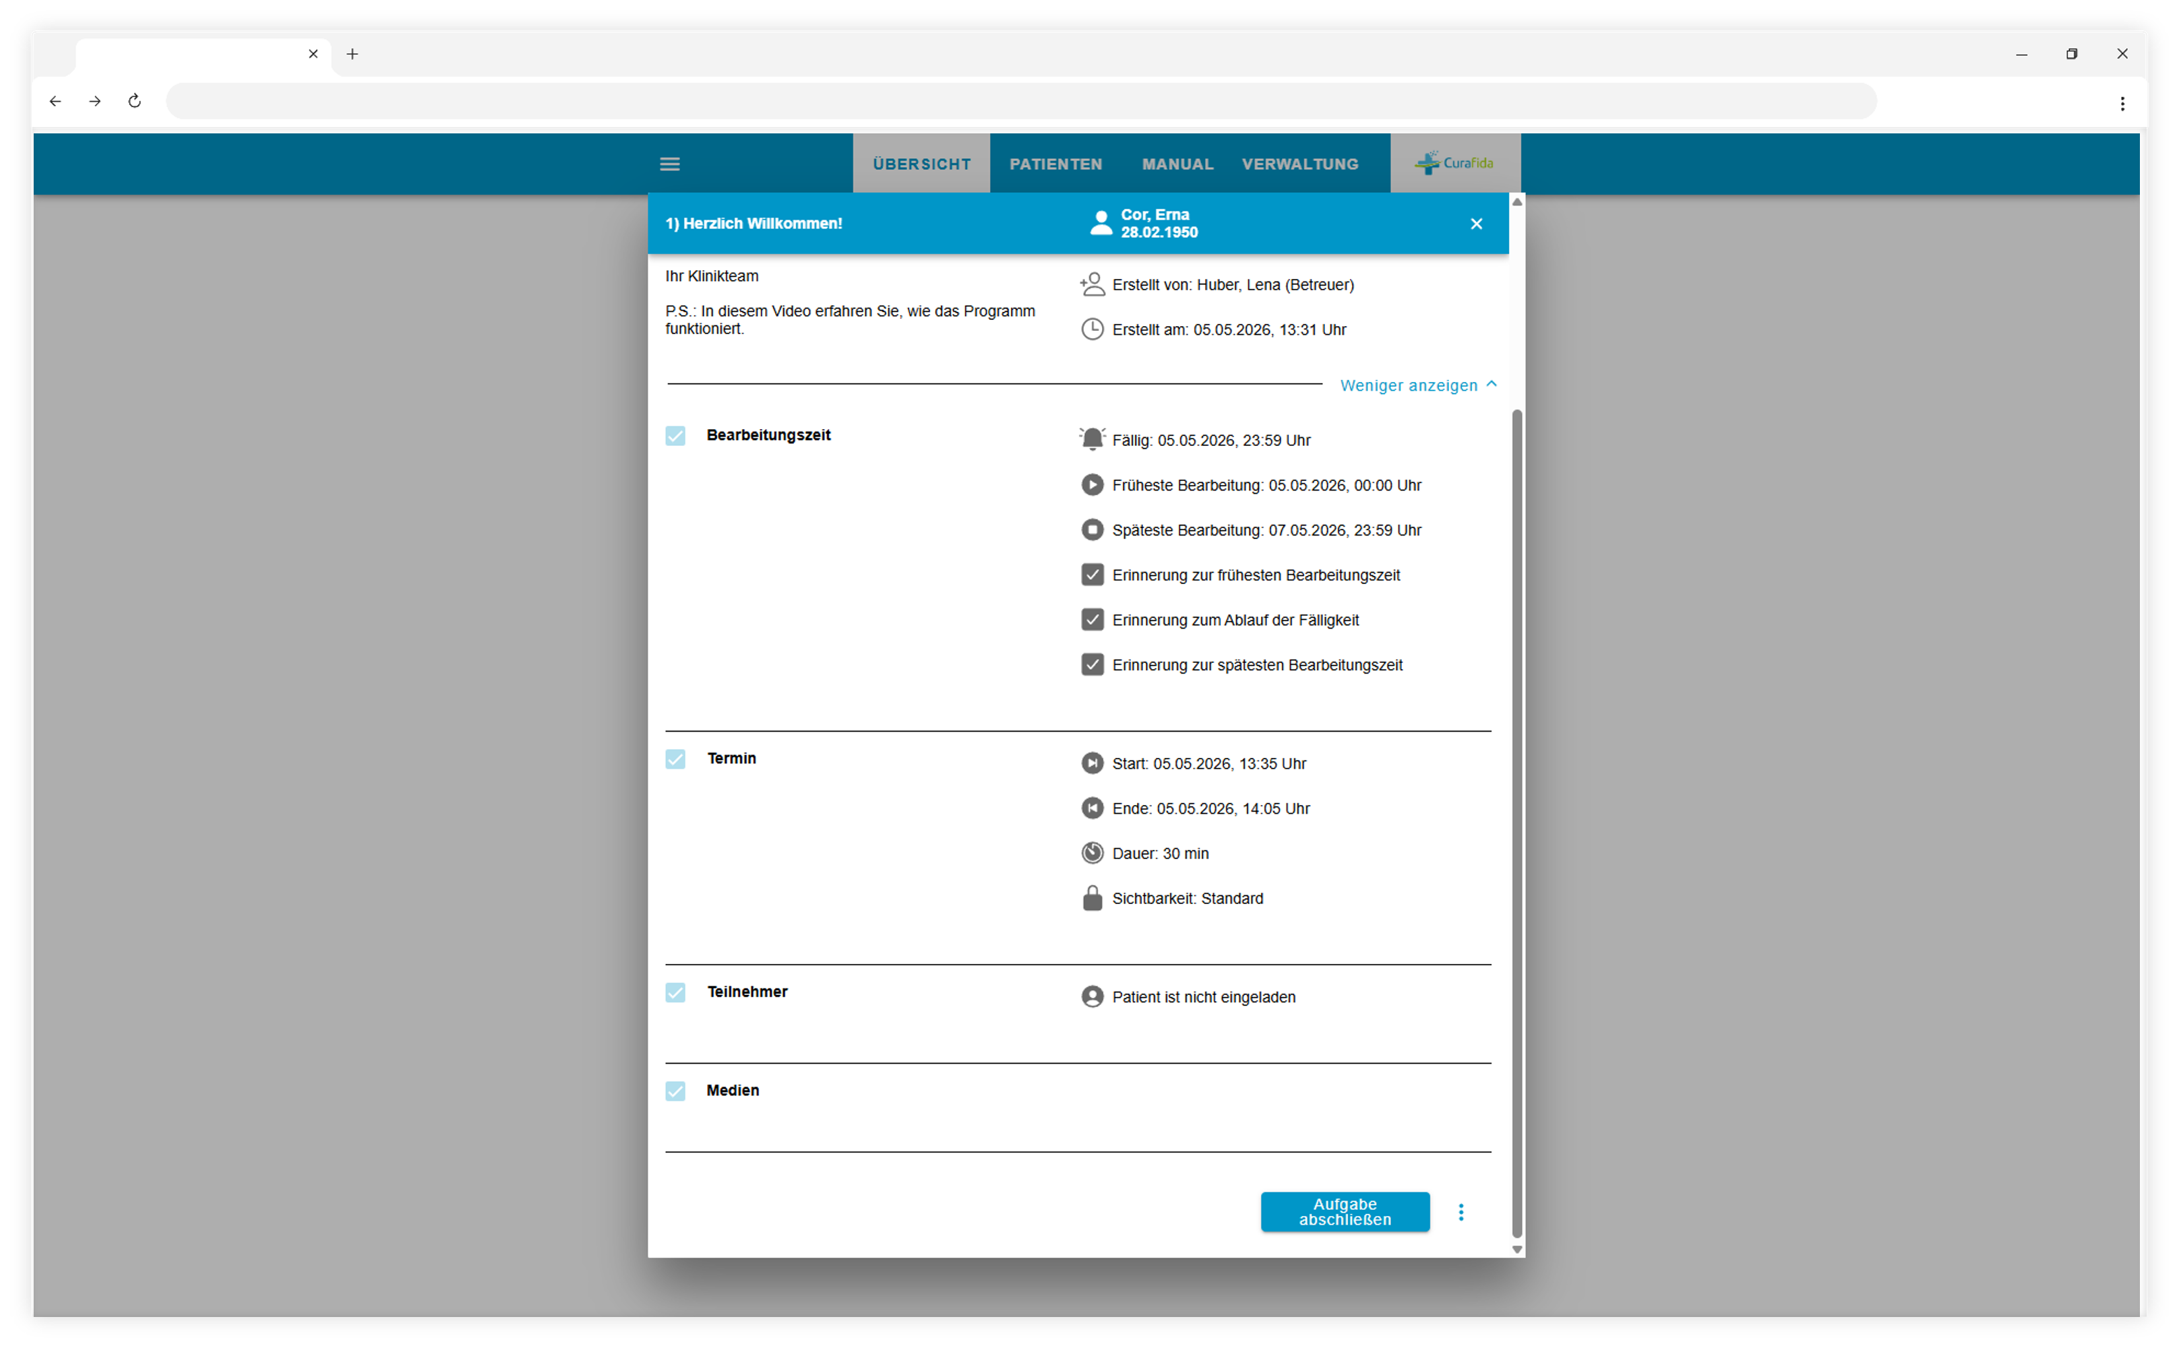Click the text Erstellt am: 05.05.2026, 13:31 Uhr
Image resolution: width=2179 pixels, height=1348 pixels.
[1229, 330]
